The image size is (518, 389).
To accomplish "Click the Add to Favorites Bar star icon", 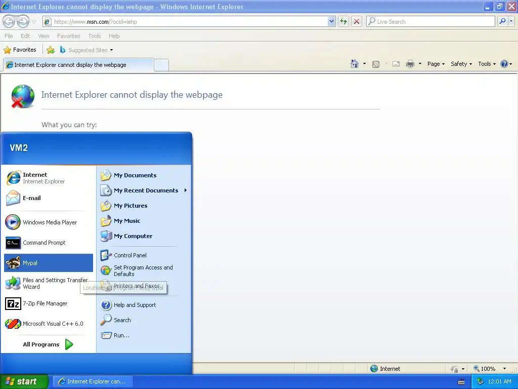I will click(x=51, y=50).
